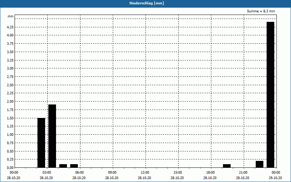Click the small bar just before 06:00
Image resolution: width=291 pixels, height=182 pixels.
(74, 166)
